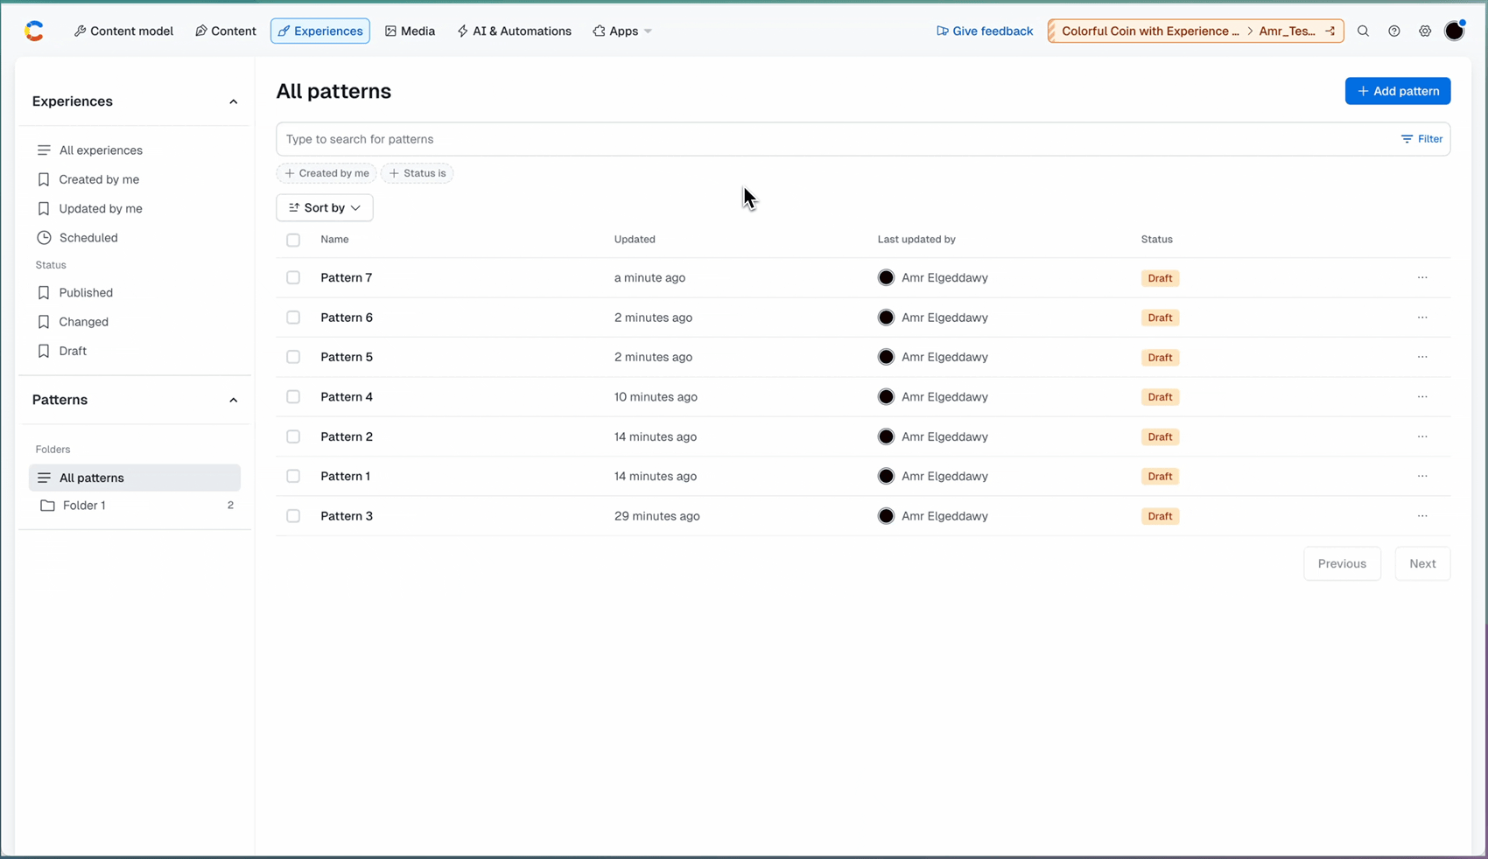Open the help question mark icon
Screen dimensions: 1488x859
(1394, 31)
